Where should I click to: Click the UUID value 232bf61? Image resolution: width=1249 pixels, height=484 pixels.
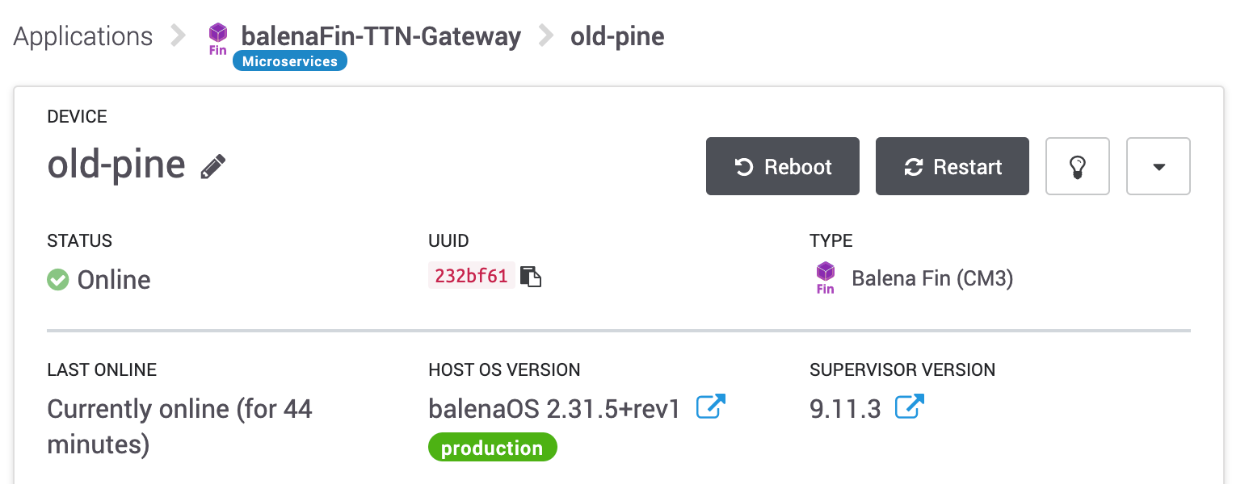[x=471, y=276]
